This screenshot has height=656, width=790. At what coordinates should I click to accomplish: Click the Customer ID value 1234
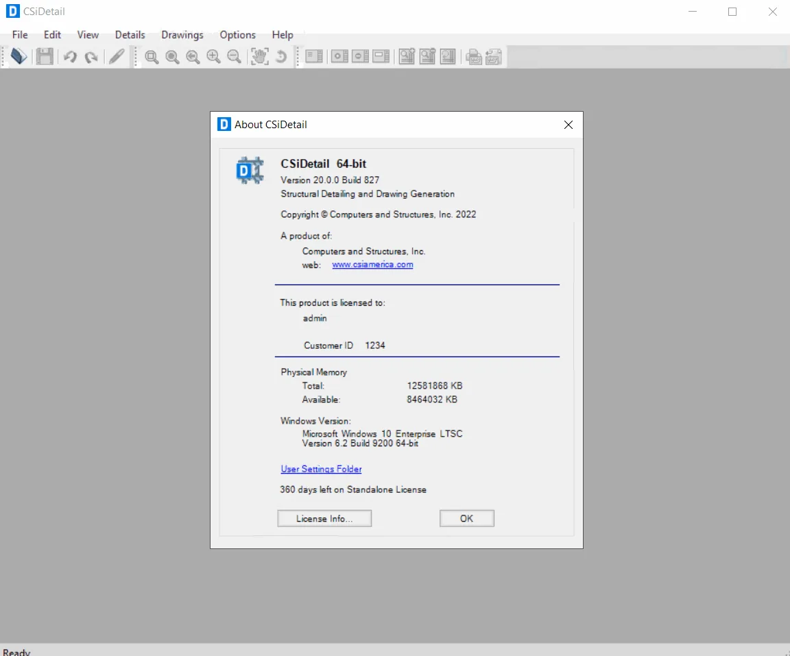(375, 345)
